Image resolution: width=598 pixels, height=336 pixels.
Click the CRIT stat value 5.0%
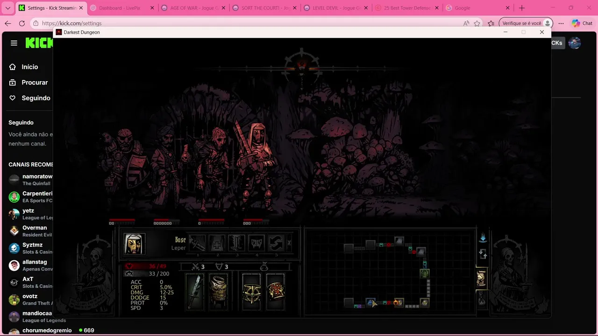click(166, 287)
